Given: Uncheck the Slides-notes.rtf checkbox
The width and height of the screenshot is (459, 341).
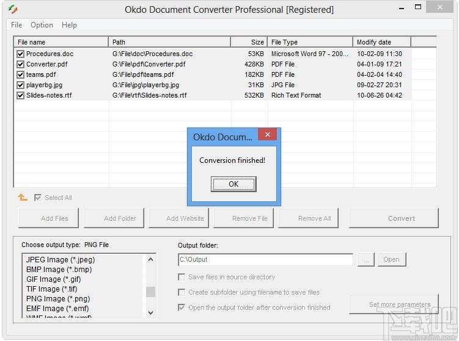Looking at the screenshot, I should point(20,95).
